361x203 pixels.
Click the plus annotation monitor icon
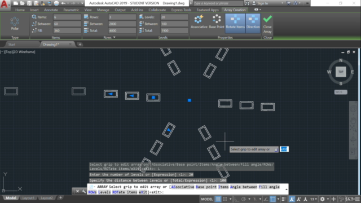tap(333, 199)
